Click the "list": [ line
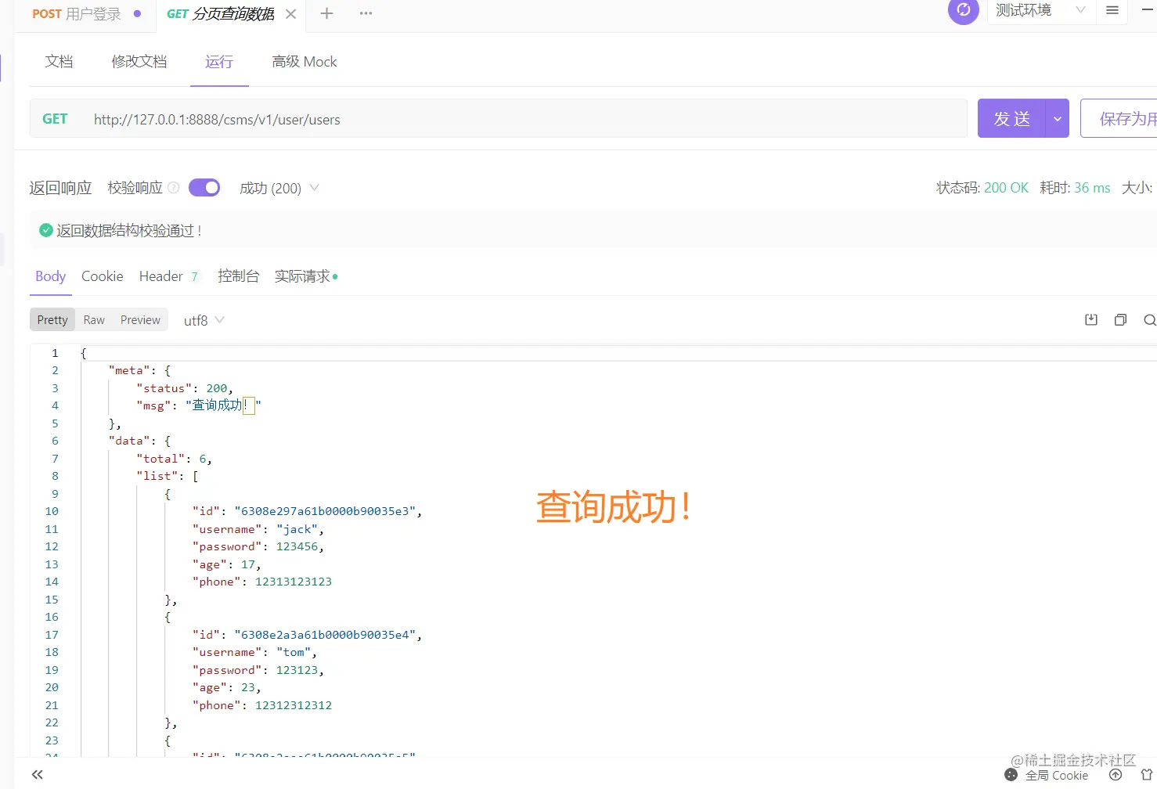 pos(168,476)
